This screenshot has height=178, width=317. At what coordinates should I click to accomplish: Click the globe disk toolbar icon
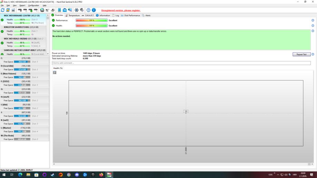[42, 10]
